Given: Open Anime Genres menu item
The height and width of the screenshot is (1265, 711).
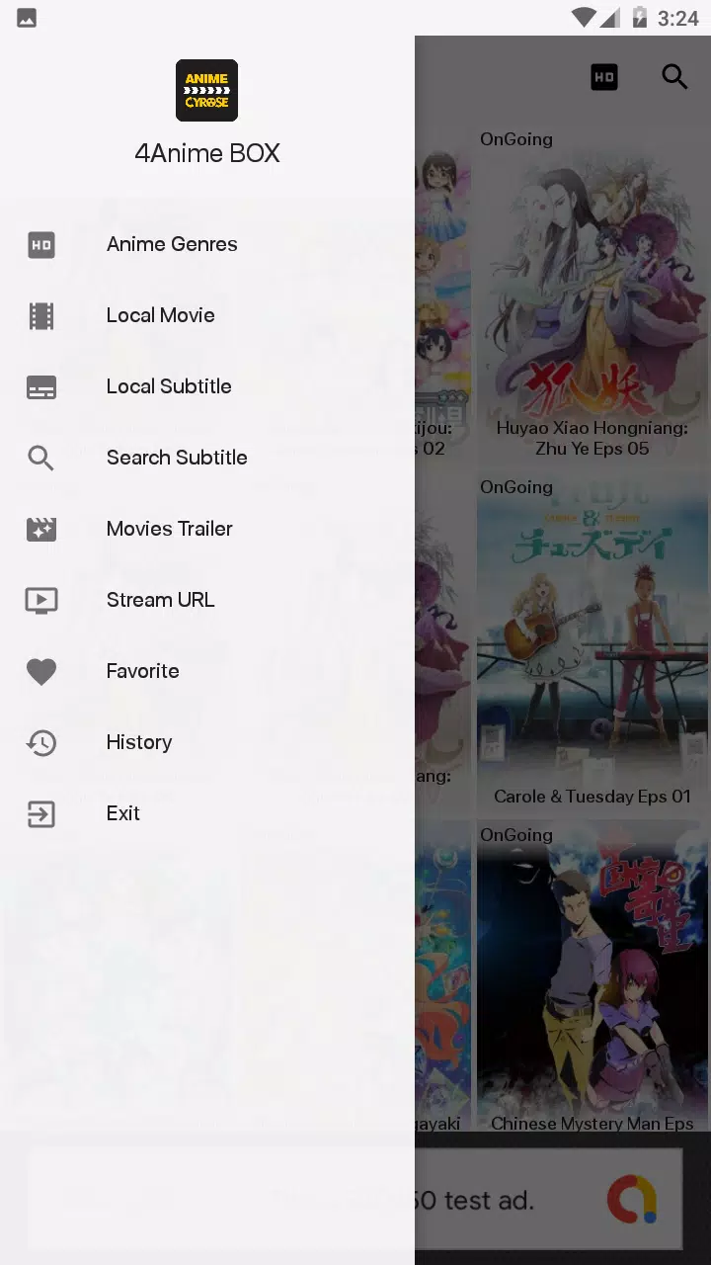Looking at the screenshot, I should [207, 244].
